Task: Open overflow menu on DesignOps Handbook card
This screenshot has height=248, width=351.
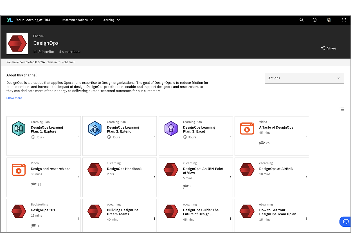Action: [x=154, y=177]
